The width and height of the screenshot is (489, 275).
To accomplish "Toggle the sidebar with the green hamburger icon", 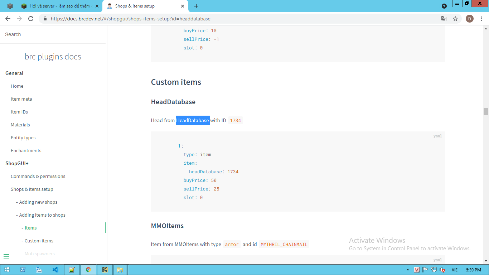I will [x=6, y=256].
